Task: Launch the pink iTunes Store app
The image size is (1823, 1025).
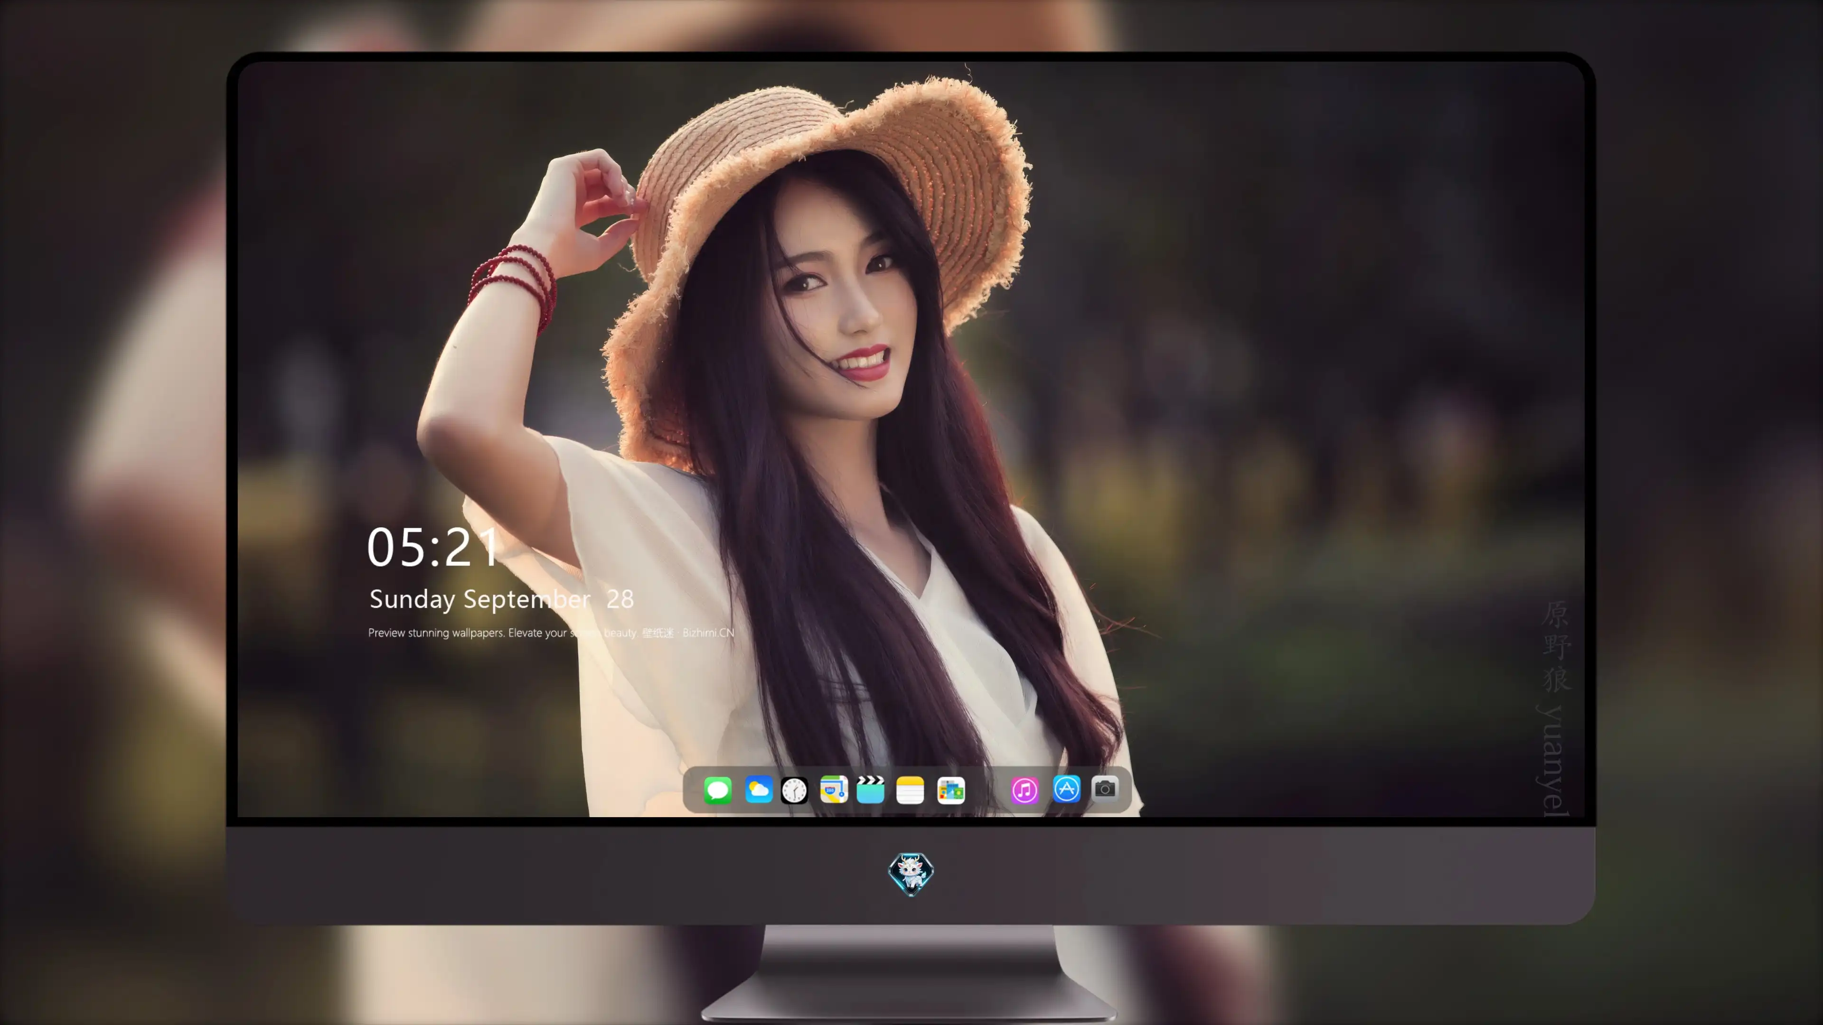Action: coord(1025,790)
